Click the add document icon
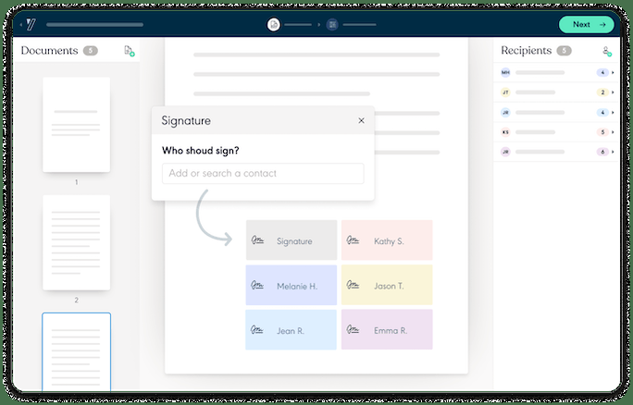This screenshot has width=633, height=405. (130, 52)
